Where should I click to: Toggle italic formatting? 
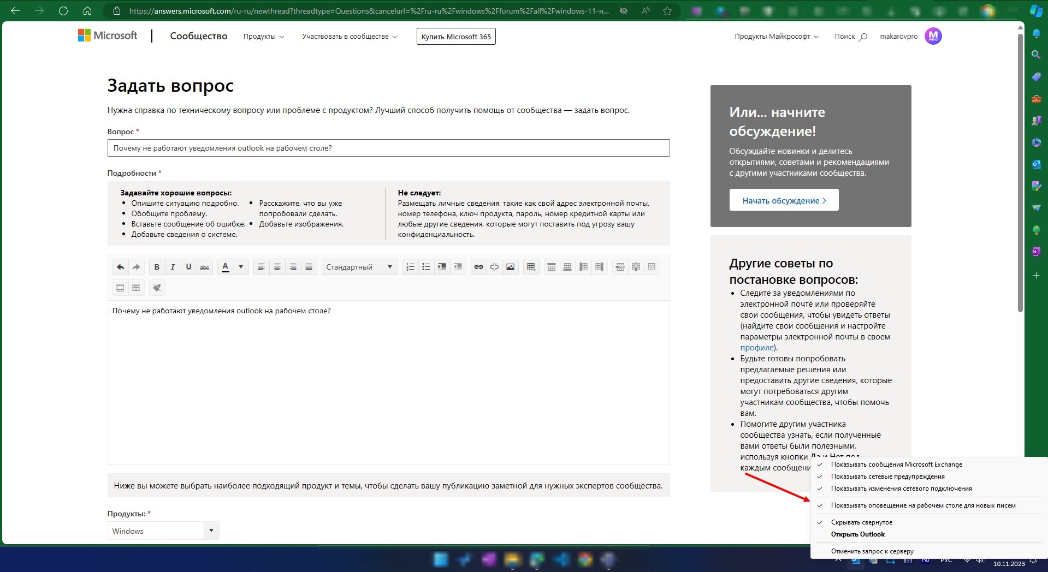[173, 267]
